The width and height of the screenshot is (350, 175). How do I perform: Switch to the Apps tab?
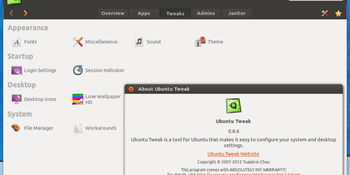[144, 13]
